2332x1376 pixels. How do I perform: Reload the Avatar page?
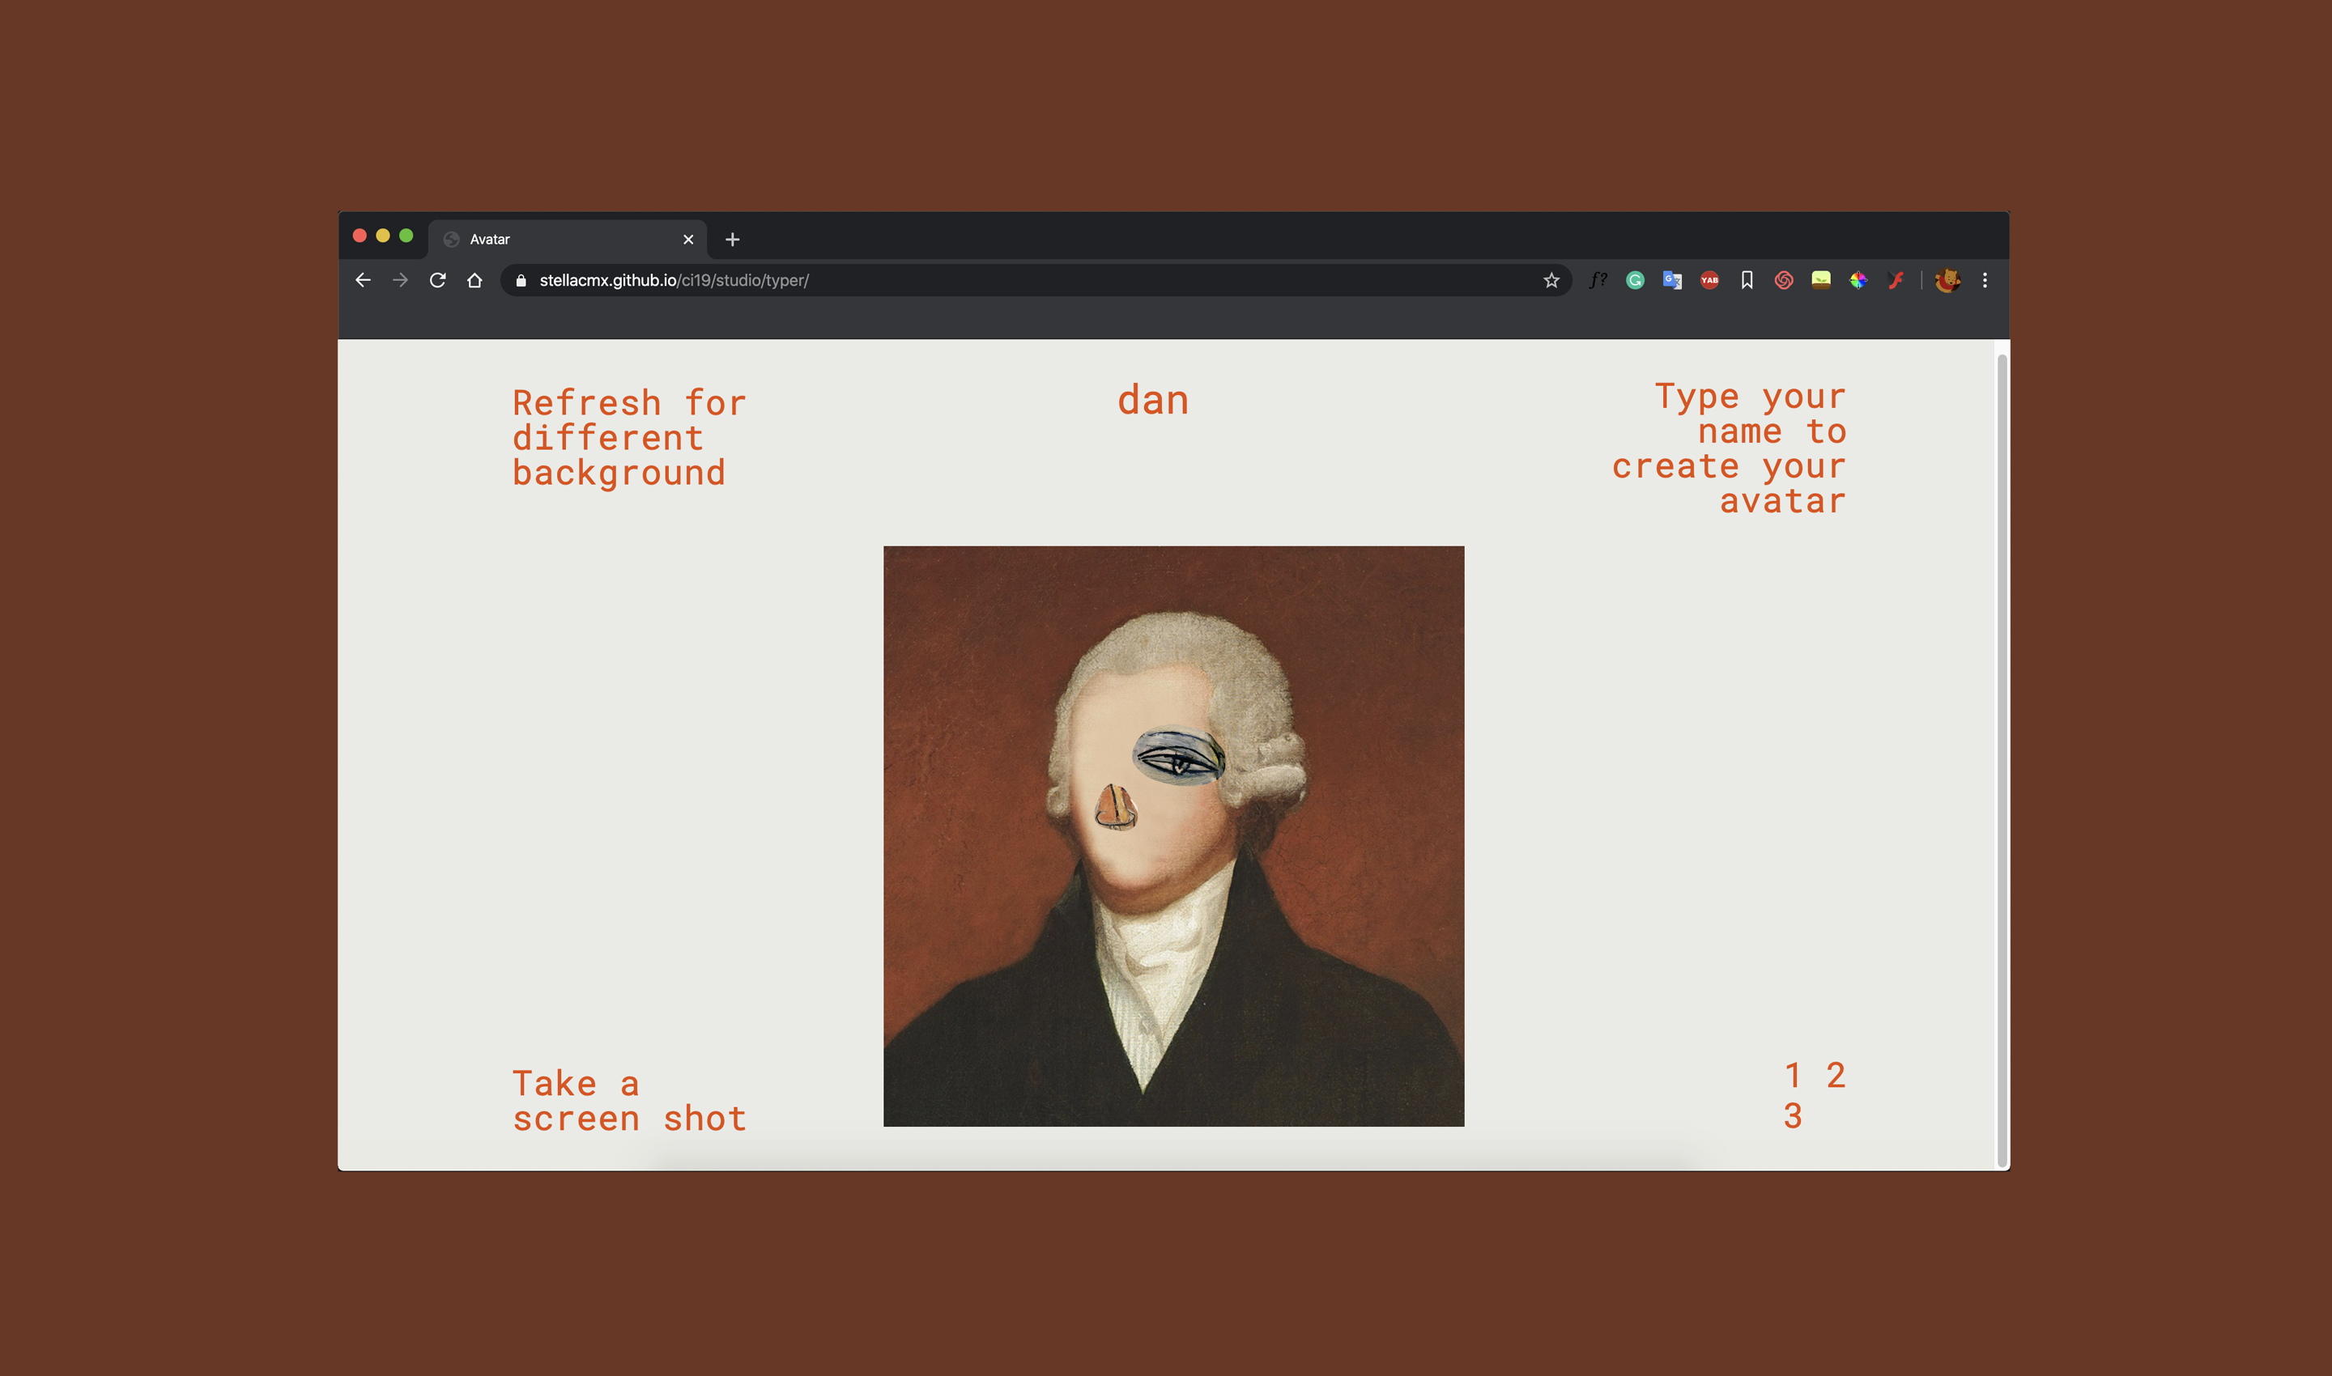point(438,280)
